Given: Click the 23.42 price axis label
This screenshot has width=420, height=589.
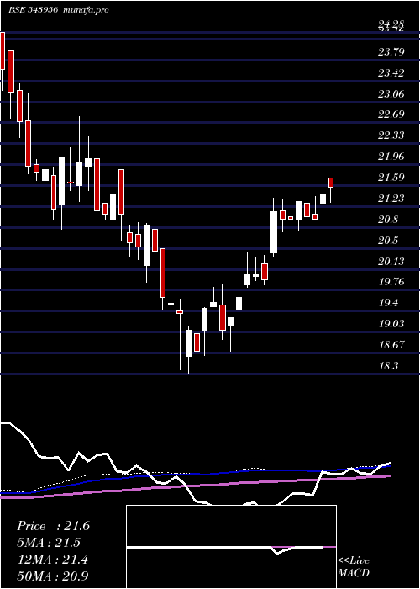Looking at the screenshot, I should [391, 72].
